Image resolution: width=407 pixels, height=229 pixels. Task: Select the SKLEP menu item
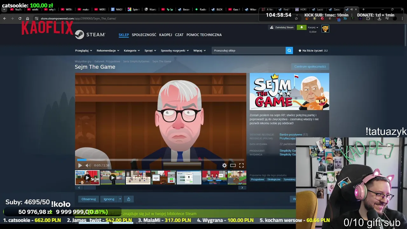point(124,35)
